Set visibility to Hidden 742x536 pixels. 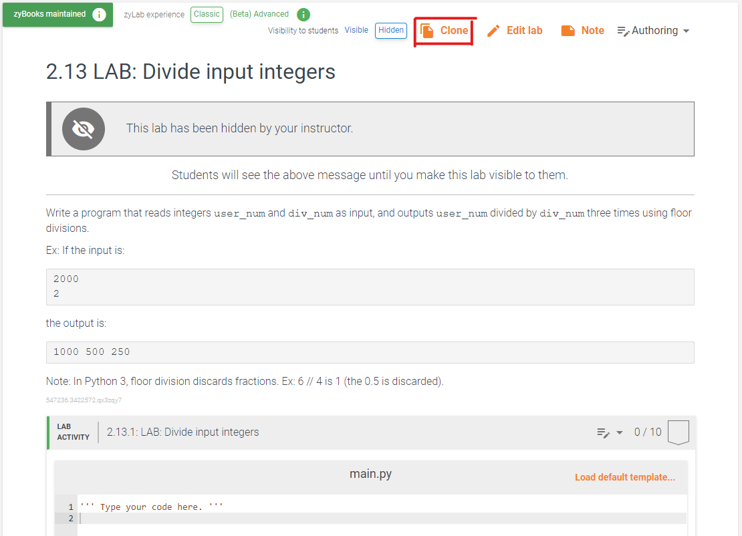pyautogui.click(x=391, y=30)
